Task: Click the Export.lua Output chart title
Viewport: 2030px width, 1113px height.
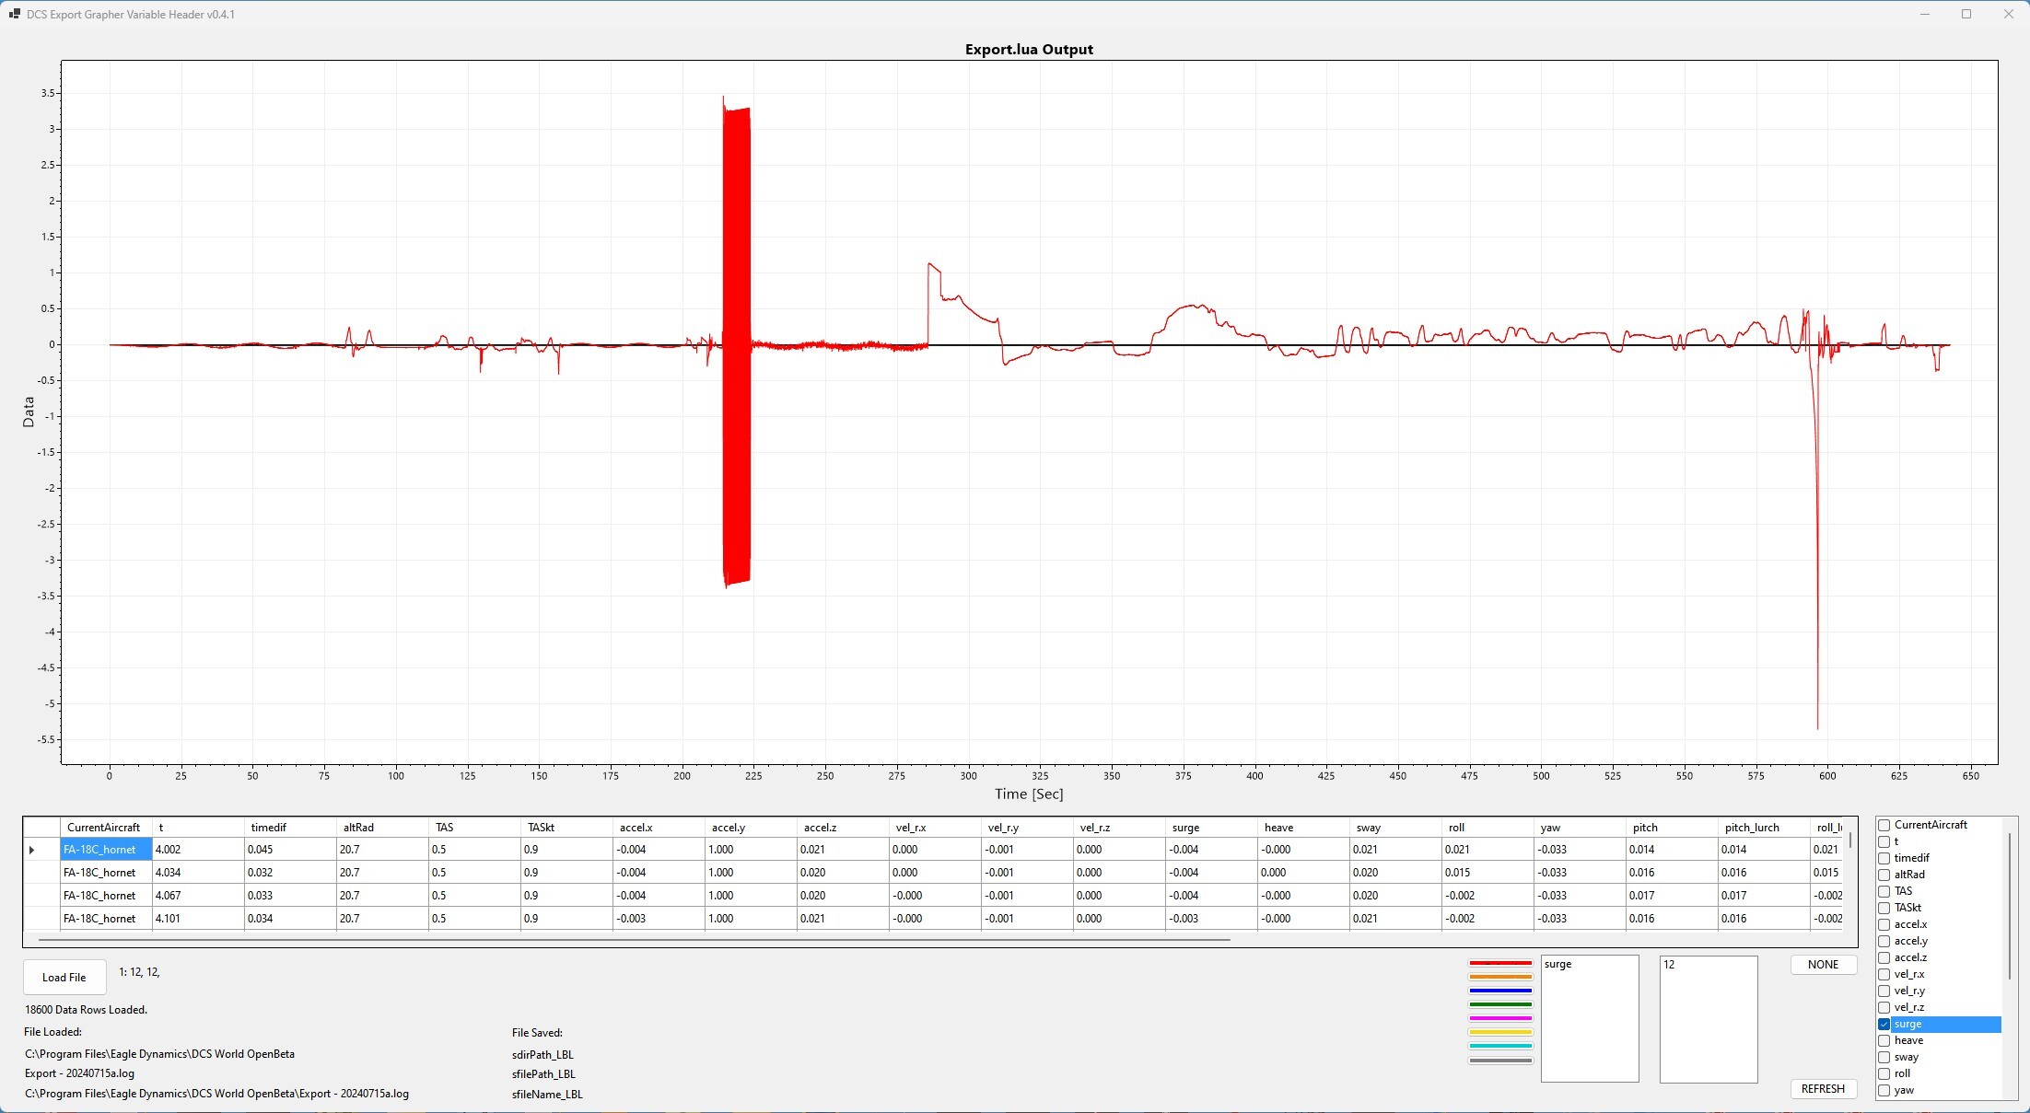Action: click(x=1029, y=50)
